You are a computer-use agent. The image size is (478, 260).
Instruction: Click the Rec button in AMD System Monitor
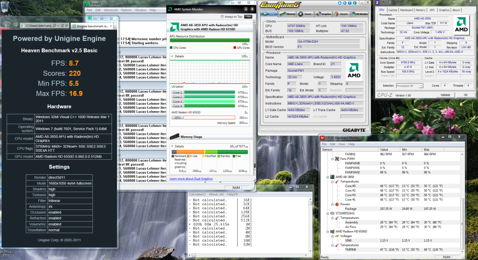(x=248, y=16)
